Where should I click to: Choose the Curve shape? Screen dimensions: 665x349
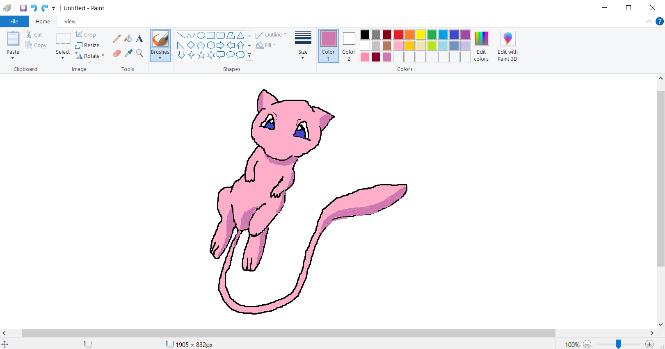click(x=191, y=35)
